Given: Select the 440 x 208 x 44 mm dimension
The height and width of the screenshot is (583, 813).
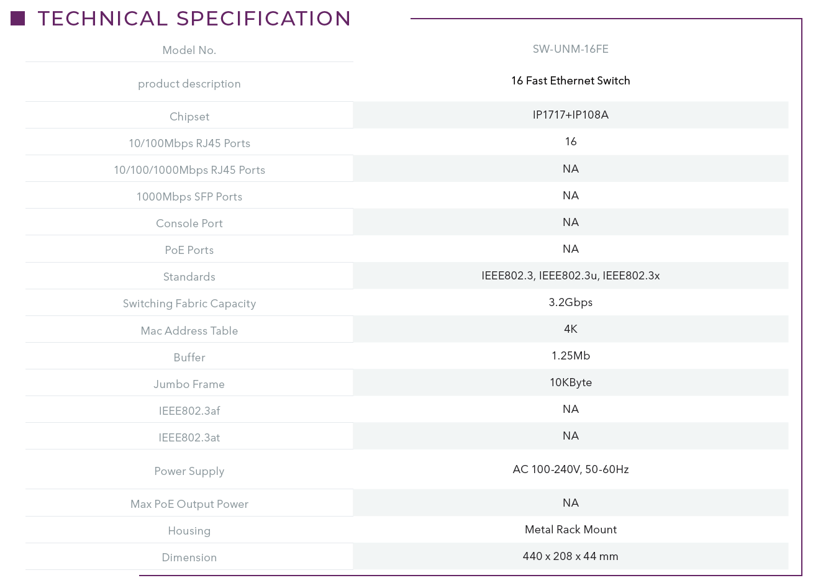Looking at the screenshot, I should click(x=570, y=556).
